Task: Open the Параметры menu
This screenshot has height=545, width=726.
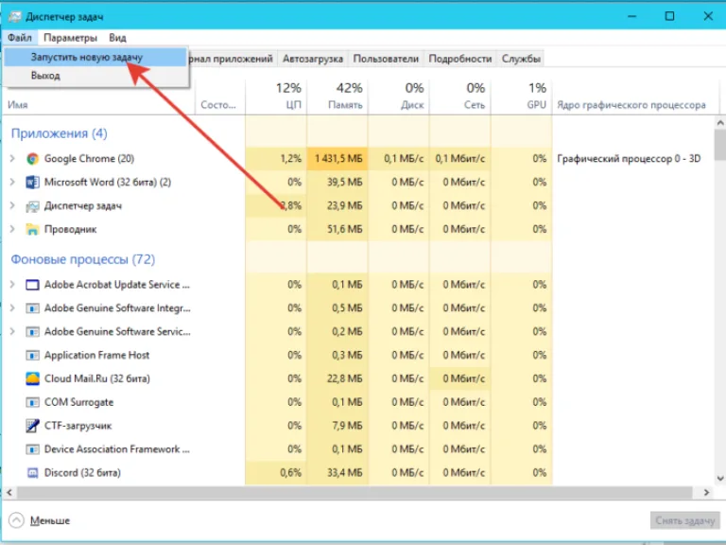Action: 70,38
